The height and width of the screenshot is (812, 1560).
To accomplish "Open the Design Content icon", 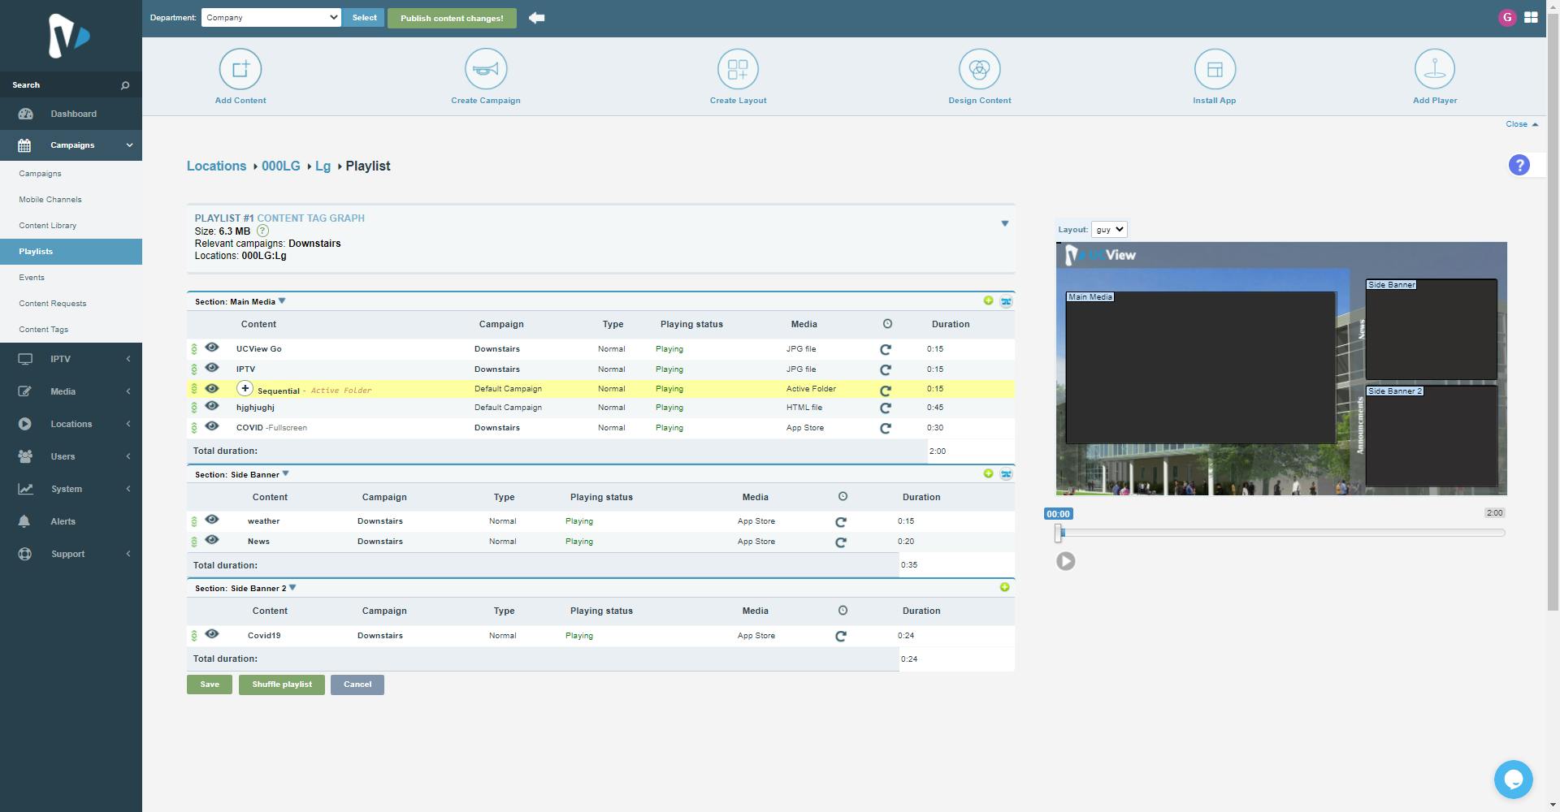I will tap(980, 69).
